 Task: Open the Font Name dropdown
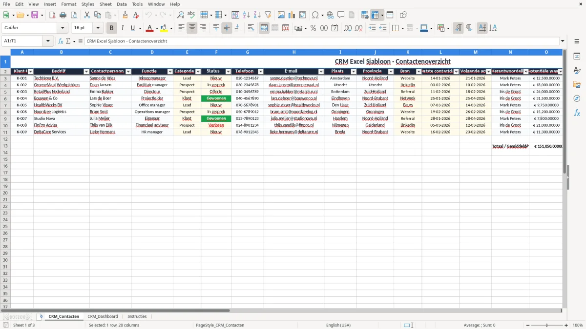pos(63,28)
